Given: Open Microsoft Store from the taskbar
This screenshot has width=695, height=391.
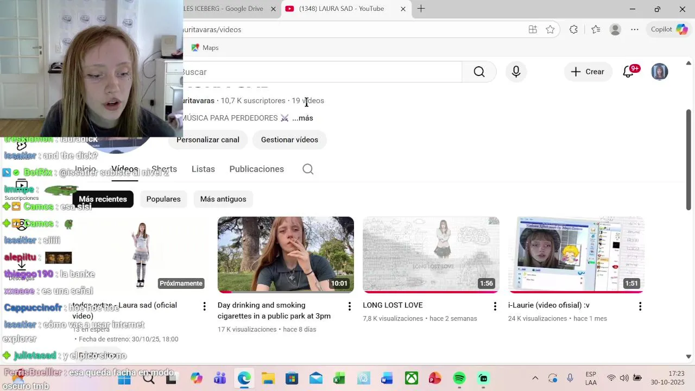Looking at the screenshot, I should point(292,378).
